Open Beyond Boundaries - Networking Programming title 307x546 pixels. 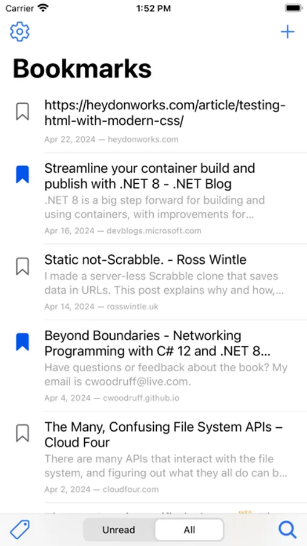pyautogui.click(x=157, y=343)
